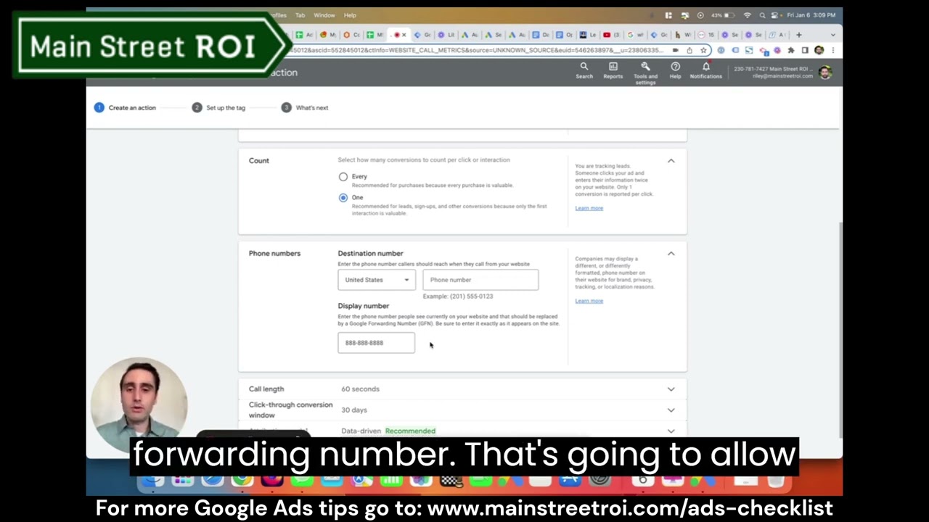Image resolution: width=929 pixels, height=522 pixels.
Task: Open the Window menu
Action: (x=324, y=15)
